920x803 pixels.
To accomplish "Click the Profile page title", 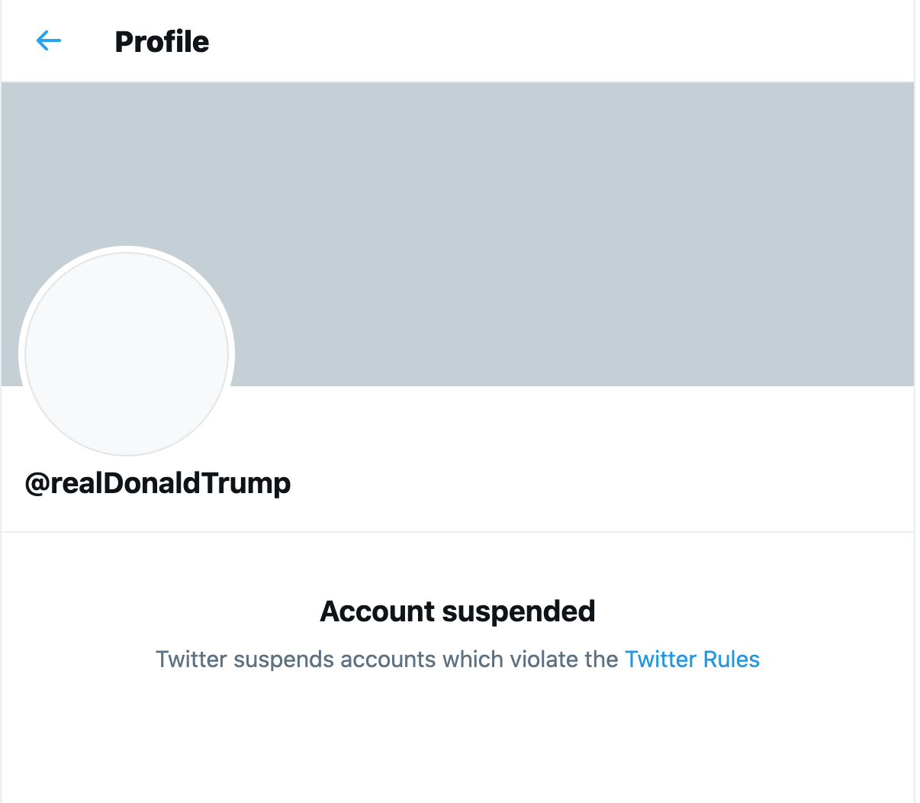I will (162, 42).
